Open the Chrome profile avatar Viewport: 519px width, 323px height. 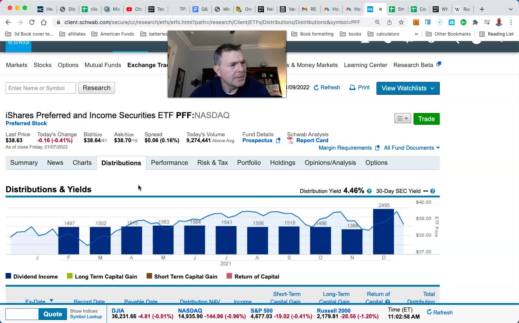(x=499, y=22)
